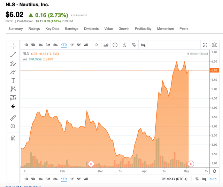Select the pitchfork drawing tool
The height and width of the screenshot is (187, 223).
pyautogui.click(x=13, y=63)
